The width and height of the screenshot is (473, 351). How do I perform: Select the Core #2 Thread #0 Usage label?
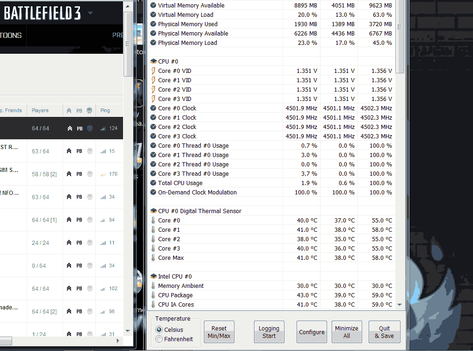[x=193, y=164]
